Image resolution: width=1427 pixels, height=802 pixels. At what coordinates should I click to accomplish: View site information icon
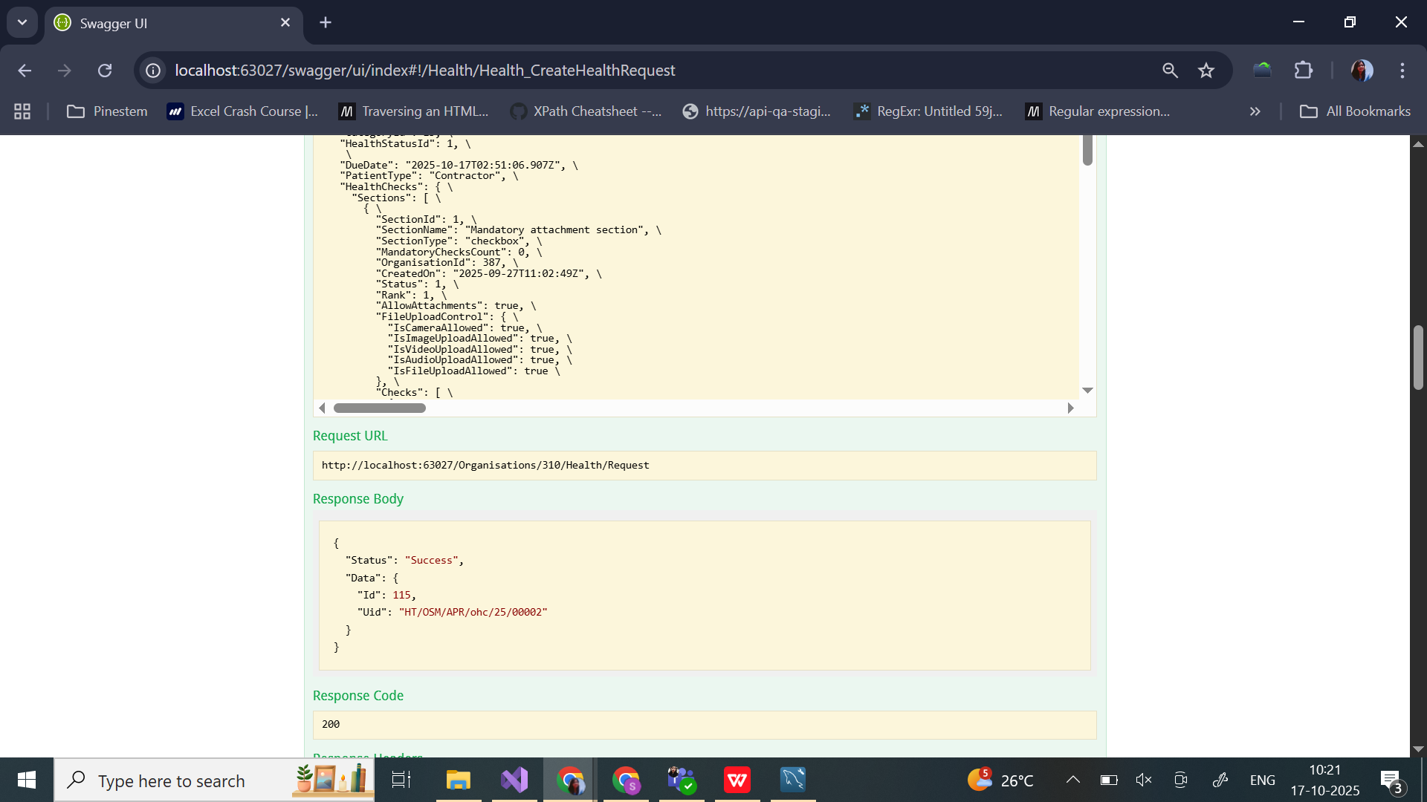[x=153, y=71]
